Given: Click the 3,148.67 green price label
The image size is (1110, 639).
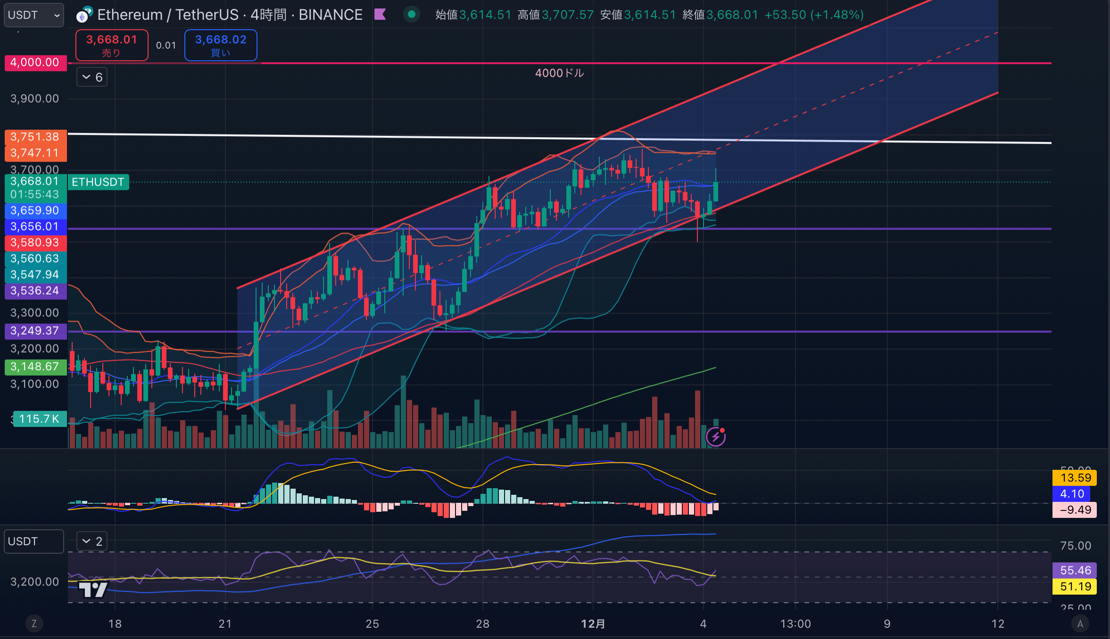Looking at the screenshot, I should (x=35, y=367).
